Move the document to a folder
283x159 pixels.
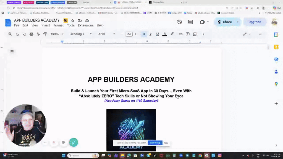pos(80,20)
